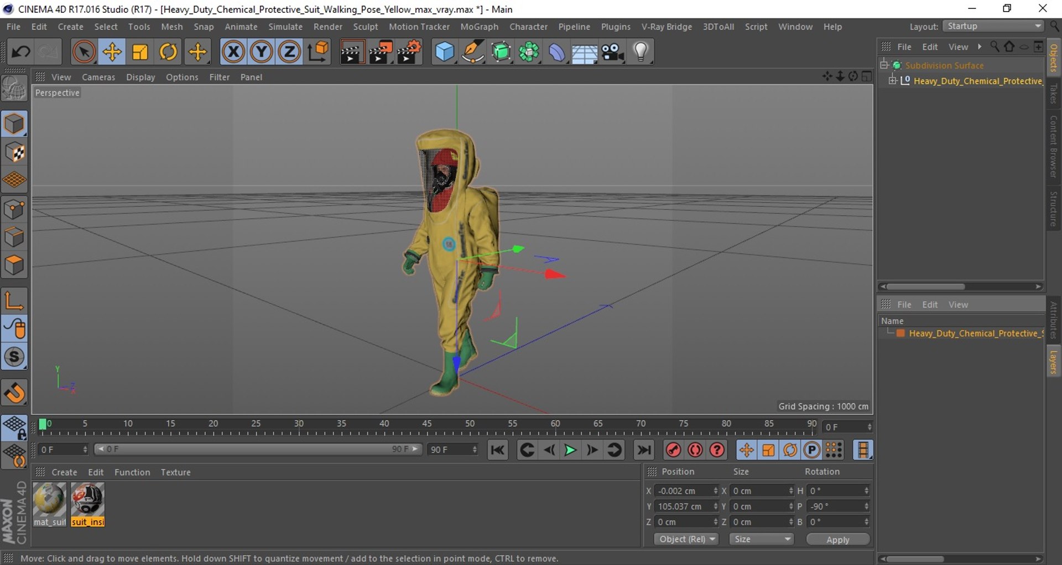This screenshot has height=565, width=1062.
Task: Activate the Rotate tool
Action: [x=169, y=52]
